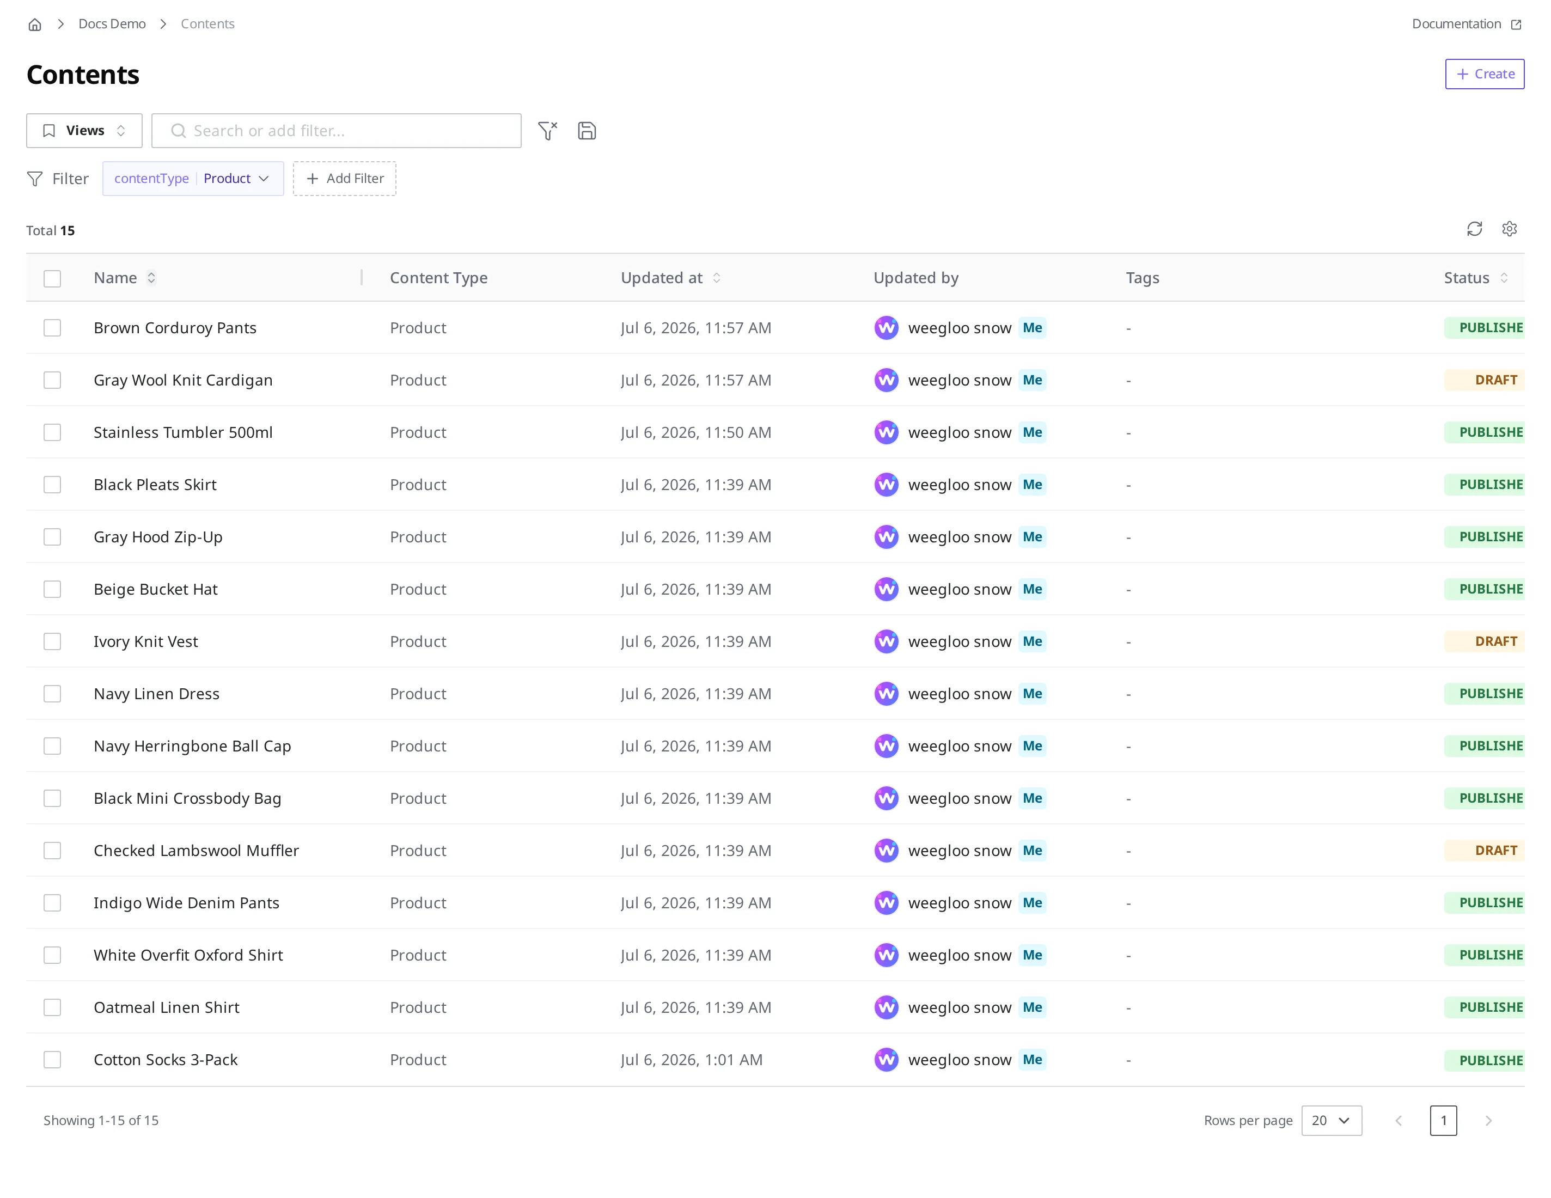Check the Brown Corduroy Pants row checkbox

pos(52,328)
